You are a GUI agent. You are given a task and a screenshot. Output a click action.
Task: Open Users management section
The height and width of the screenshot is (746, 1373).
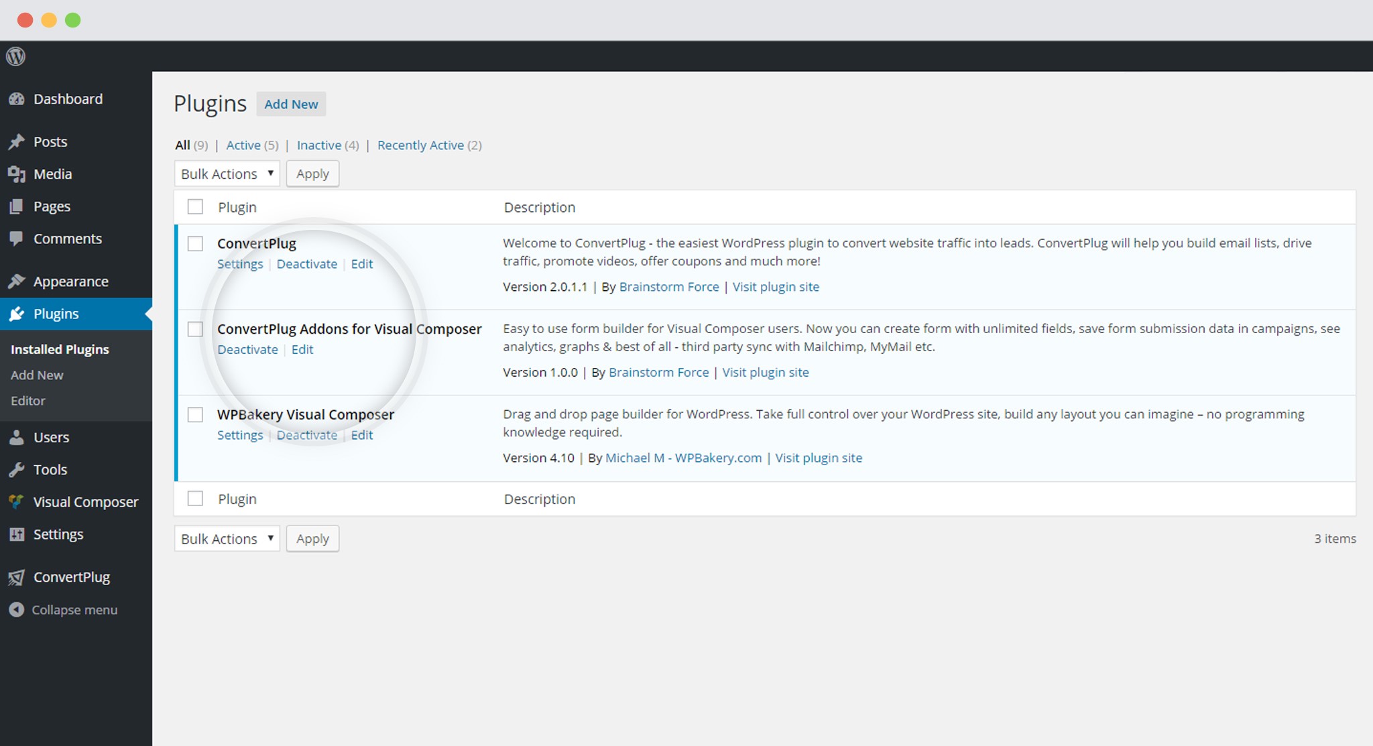click(x=50, y=437)
